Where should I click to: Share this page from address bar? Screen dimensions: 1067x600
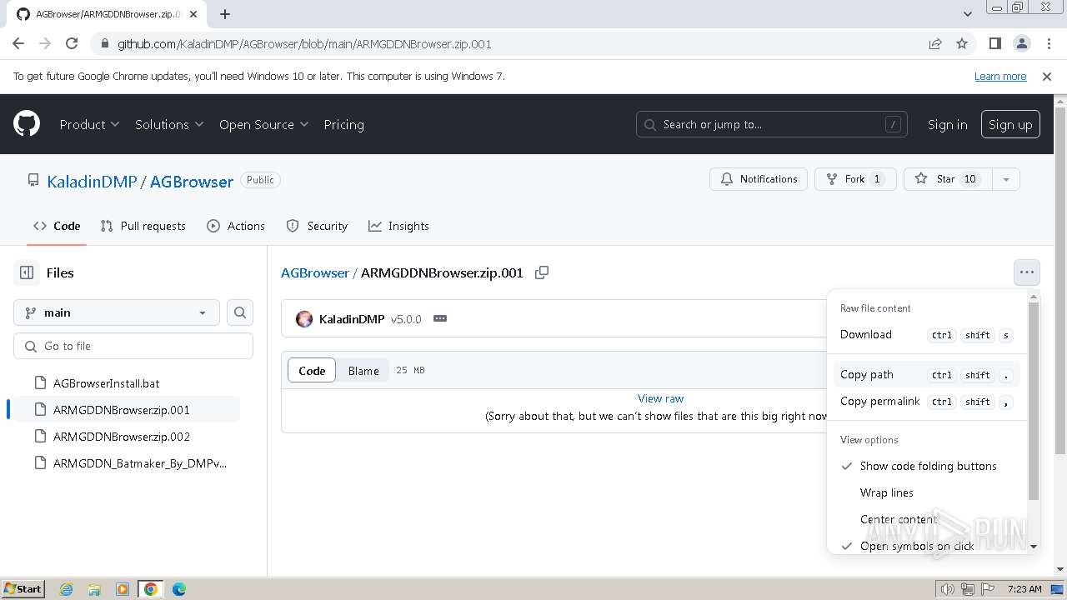click(x=935, y=44)
